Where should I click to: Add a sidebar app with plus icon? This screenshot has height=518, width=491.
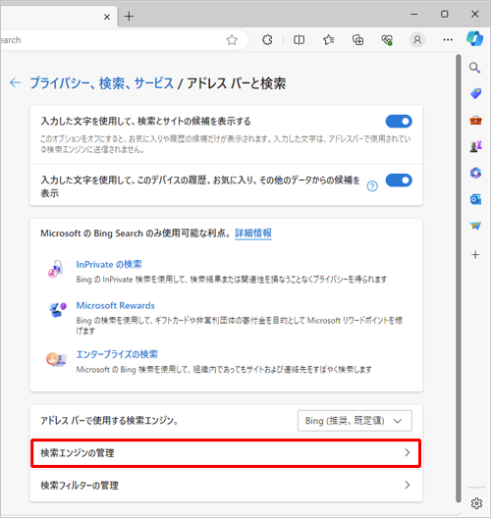pos(475,255)
